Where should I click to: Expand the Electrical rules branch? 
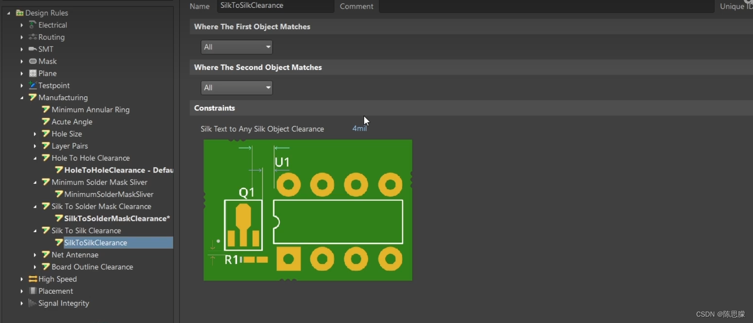(x=22, y=25)
